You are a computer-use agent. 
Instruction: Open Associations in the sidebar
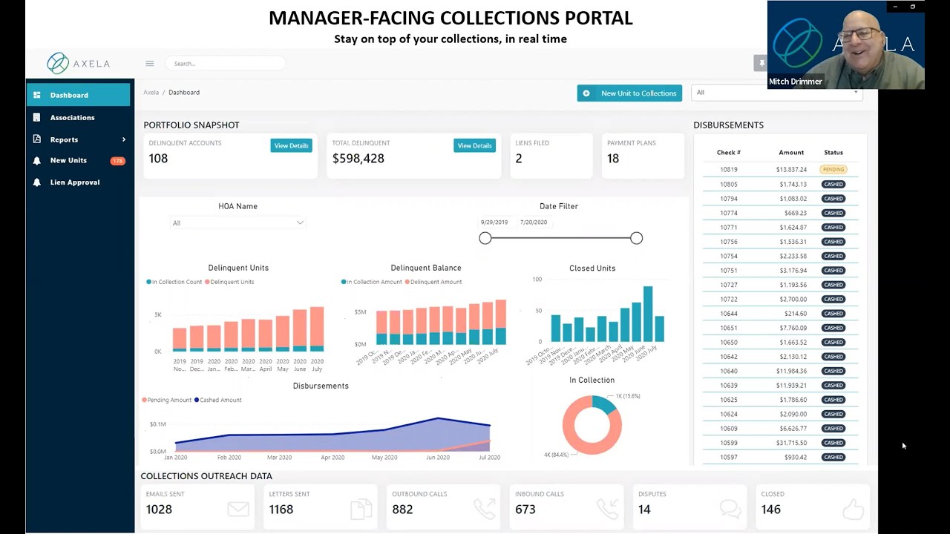point(79,117)
